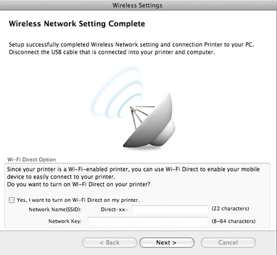The image size is (277, 255).
Task: Enable the Wi-Fi Direct checkbox
Action: (12, 200)
